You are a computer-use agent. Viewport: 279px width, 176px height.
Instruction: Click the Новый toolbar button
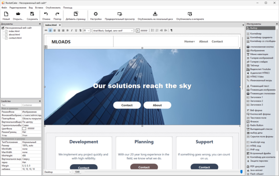coord(6,16)
